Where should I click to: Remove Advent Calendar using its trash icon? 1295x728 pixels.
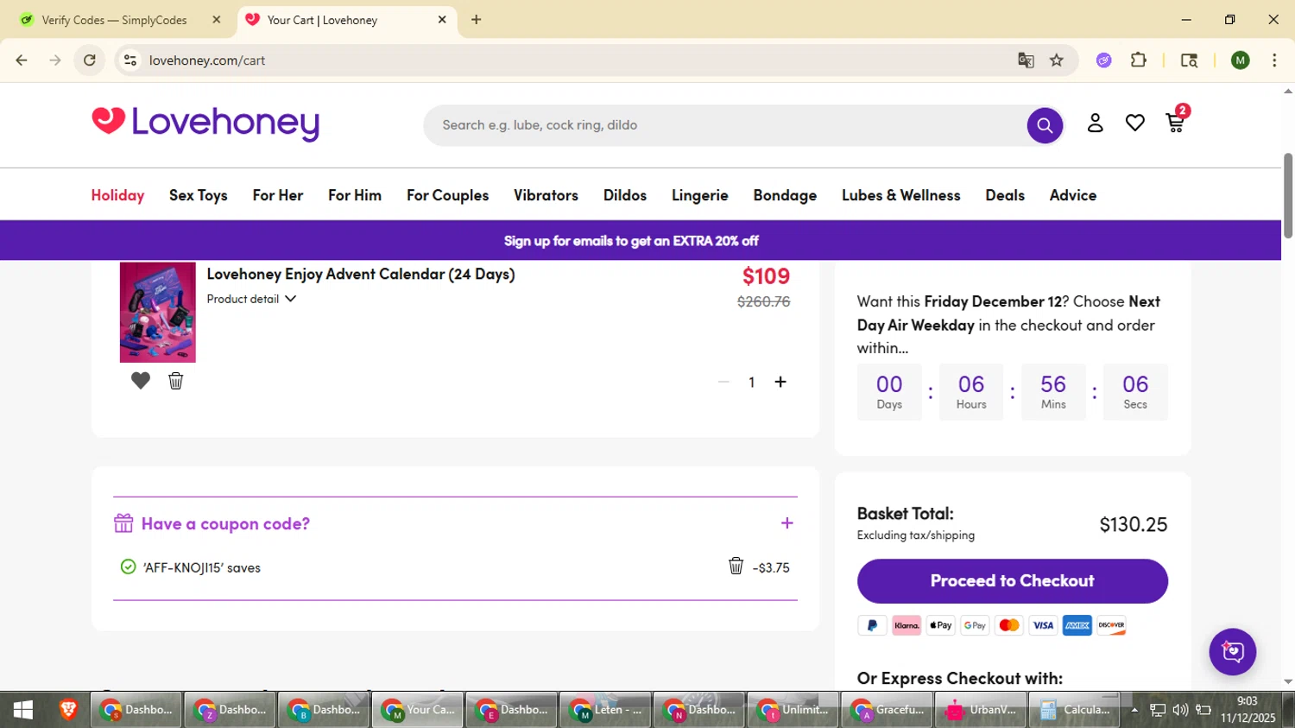tap(176, 381)
